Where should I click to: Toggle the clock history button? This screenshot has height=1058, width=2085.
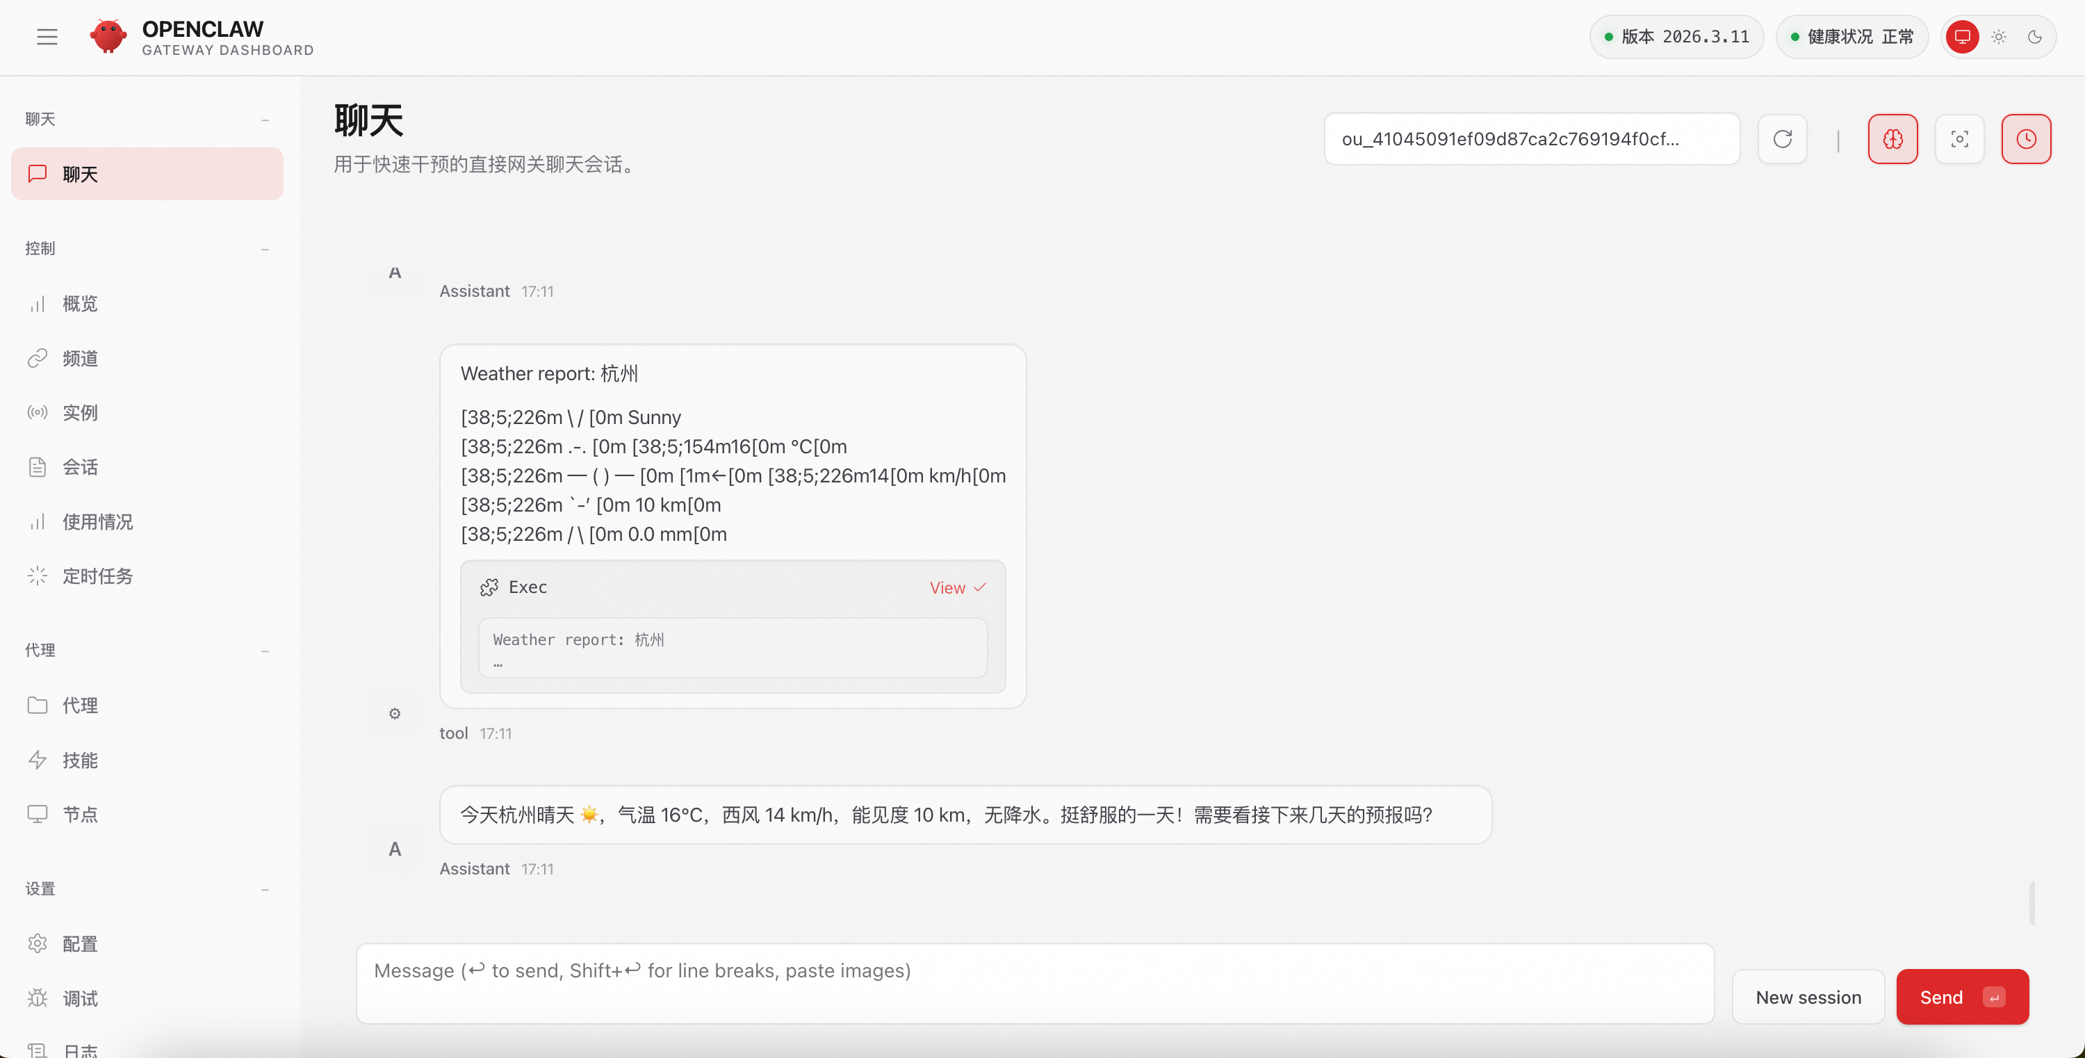pyautogui.click(x=2026, y=139)
